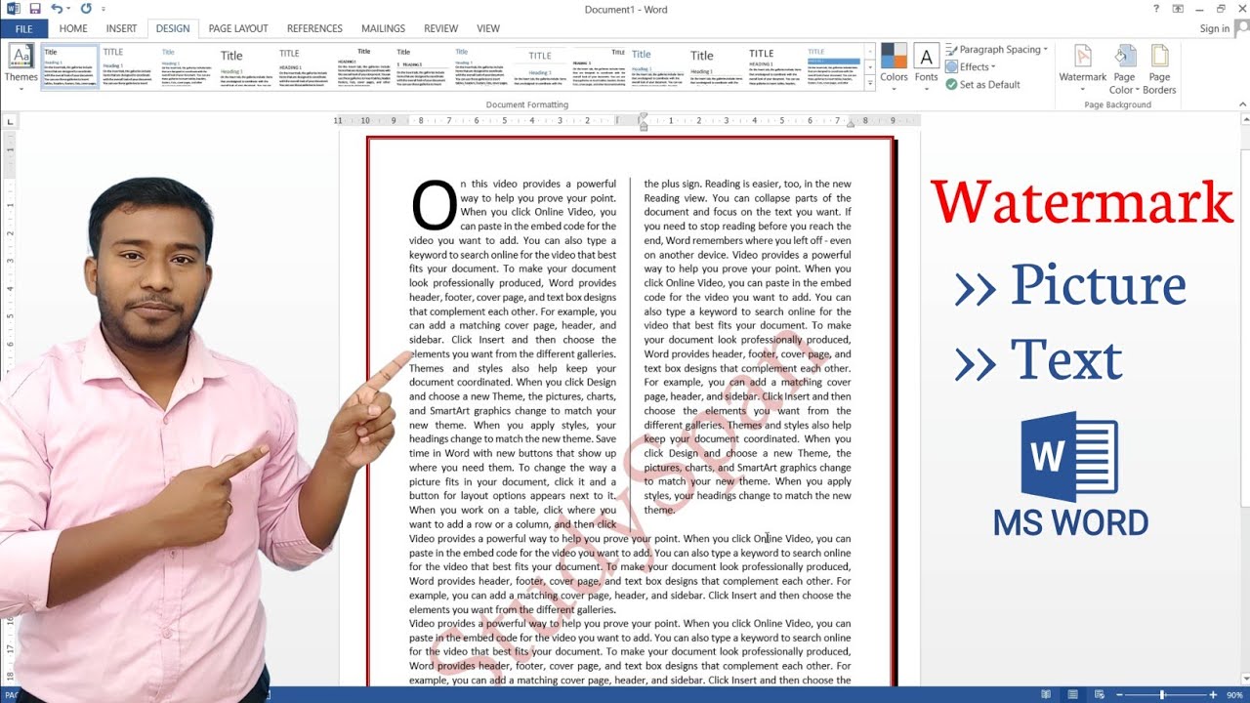Switch to the HOME tab
This screenshot has height=703, width=1250.
click(73, 28)
